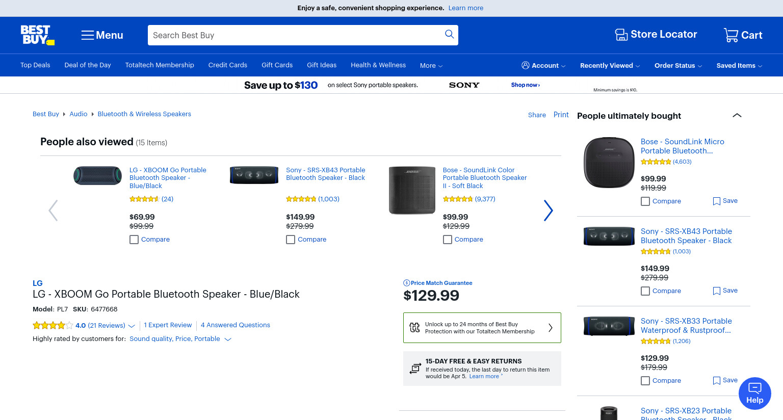Screen dimensions: 783x420
Task: Click the Best Buy logo
Action: pyautogui.click(x=37, y=35)
